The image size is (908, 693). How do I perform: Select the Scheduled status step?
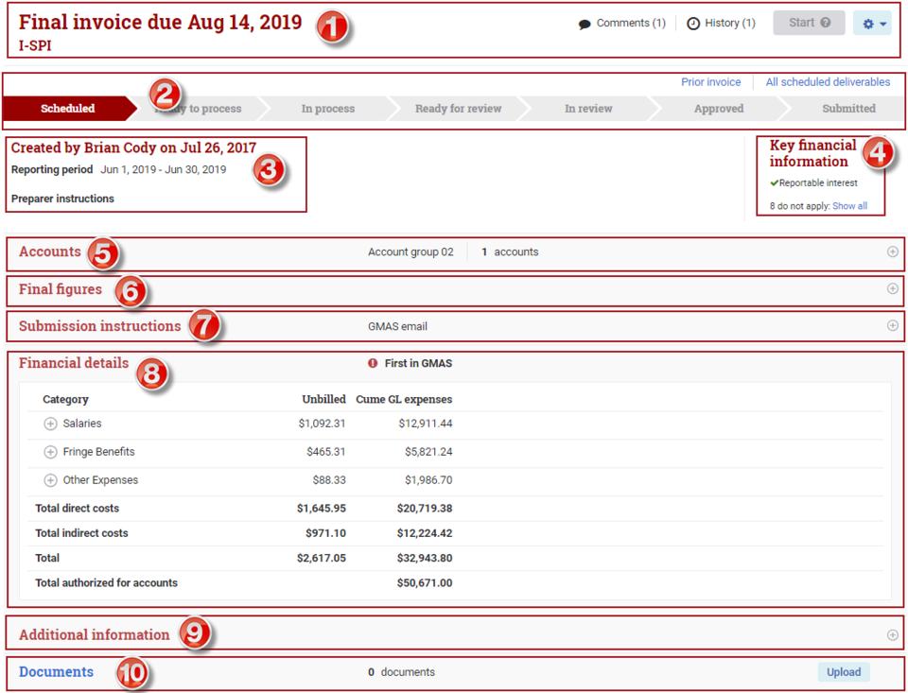[x=68, y=109]
